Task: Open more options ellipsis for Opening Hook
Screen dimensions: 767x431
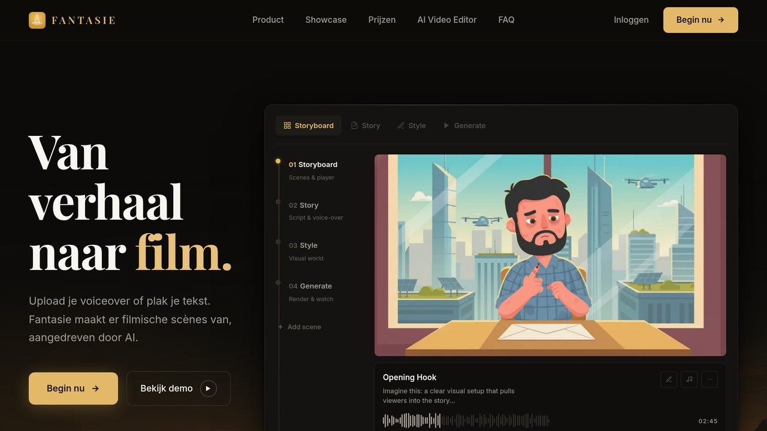Action: (709, 379)
